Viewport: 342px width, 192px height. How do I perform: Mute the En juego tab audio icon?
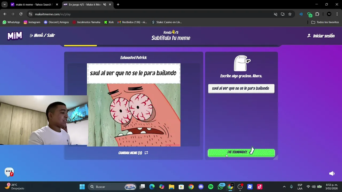(x=104, y=5)
